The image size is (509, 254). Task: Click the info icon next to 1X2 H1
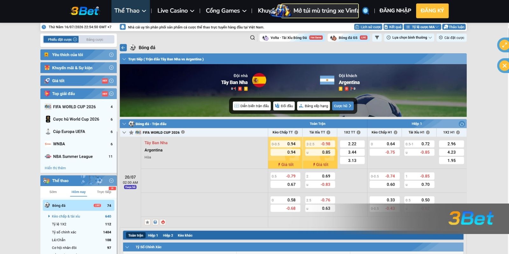458,132
